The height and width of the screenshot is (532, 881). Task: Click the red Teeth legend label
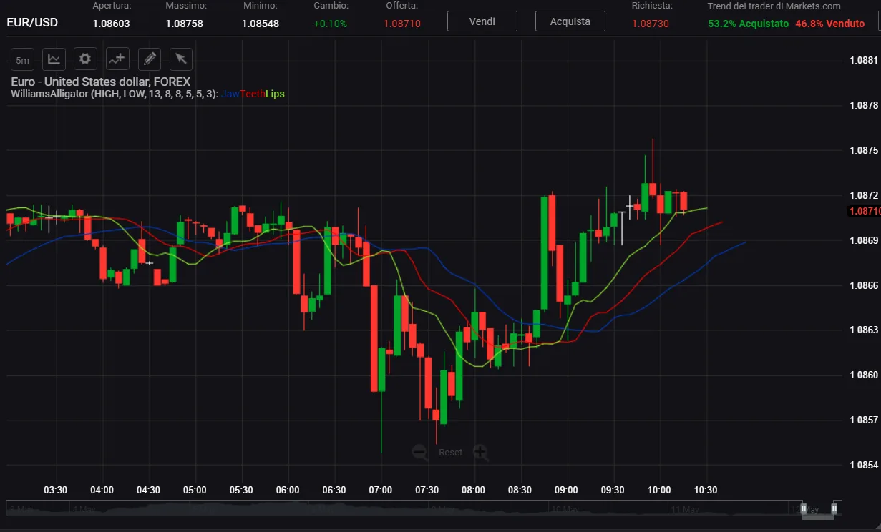[x=253, y=94]
